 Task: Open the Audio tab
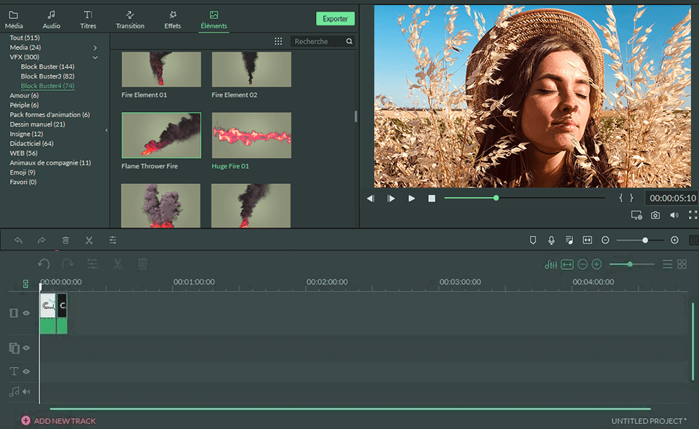click(51, 19)
